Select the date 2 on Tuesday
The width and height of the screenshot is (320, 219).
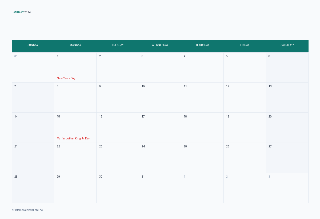point(118,67)
